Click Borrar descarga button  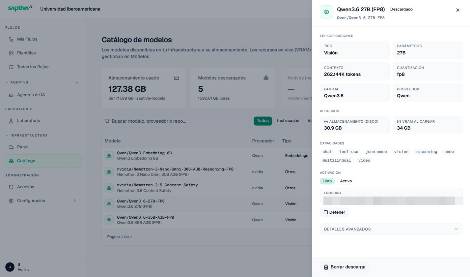[345, 267]
